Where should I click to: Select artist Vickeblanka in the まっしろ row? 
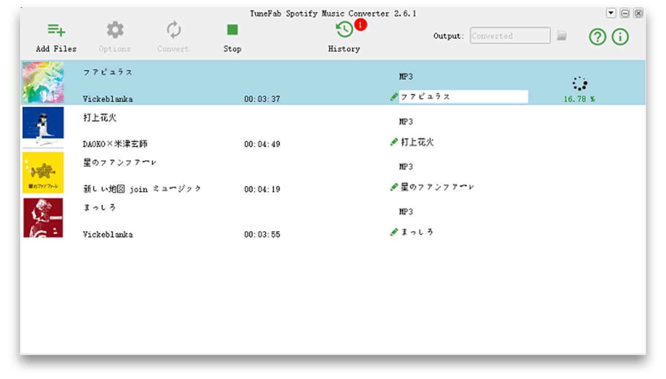tap(107, 234)
